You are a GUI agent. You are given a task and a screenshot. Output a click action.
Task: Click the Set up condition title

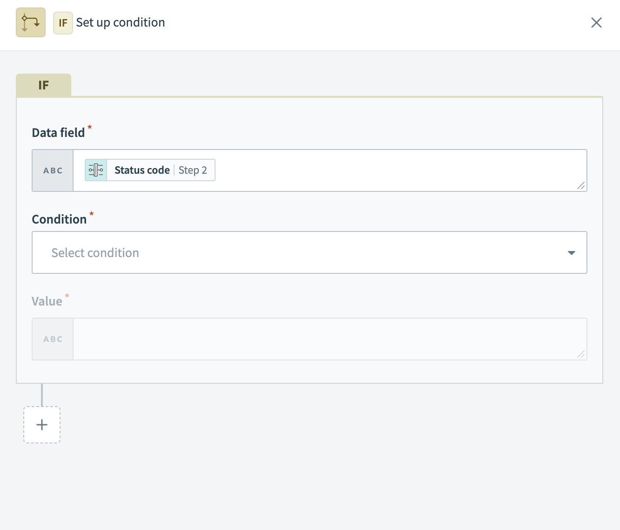(121, 22)
